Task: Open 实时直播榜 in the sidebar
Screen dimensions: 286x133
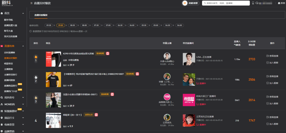Action: 10,53
